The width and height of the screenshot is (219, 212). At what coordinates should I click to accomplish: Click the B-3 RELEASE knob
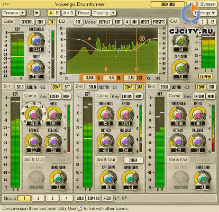point(198,142)
